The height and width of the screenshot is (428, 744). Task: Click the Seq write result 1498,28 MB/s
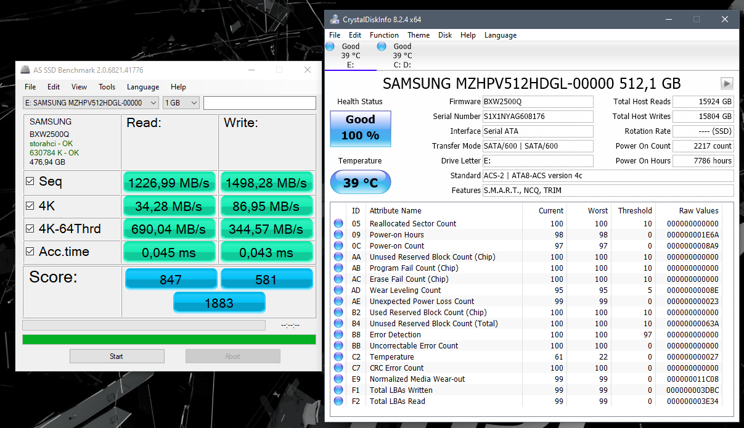pyautogui.click(x=266, y=183)
